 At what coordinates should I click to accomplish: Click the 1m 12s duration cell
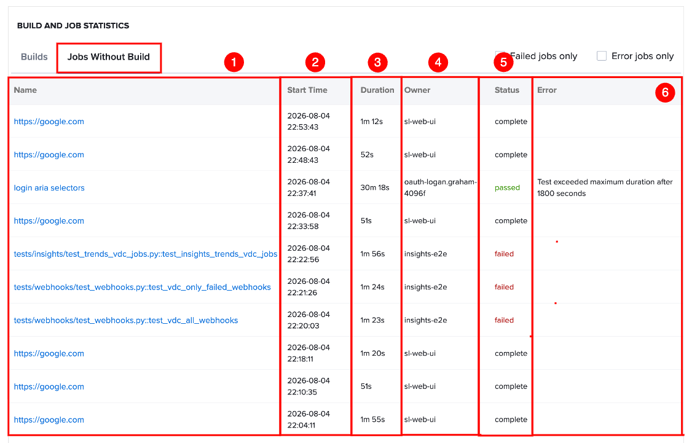click(372, 122)
